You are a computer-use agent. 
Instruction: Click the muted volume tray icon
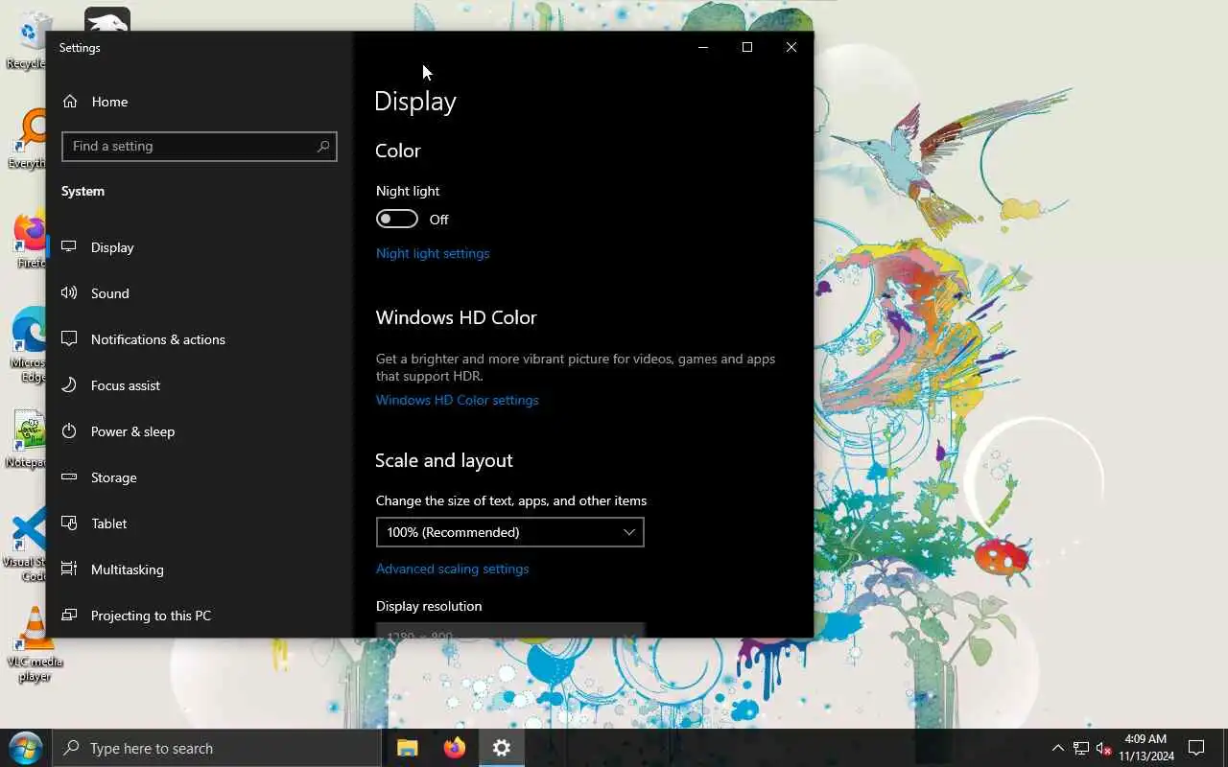tap(1103, 748)
